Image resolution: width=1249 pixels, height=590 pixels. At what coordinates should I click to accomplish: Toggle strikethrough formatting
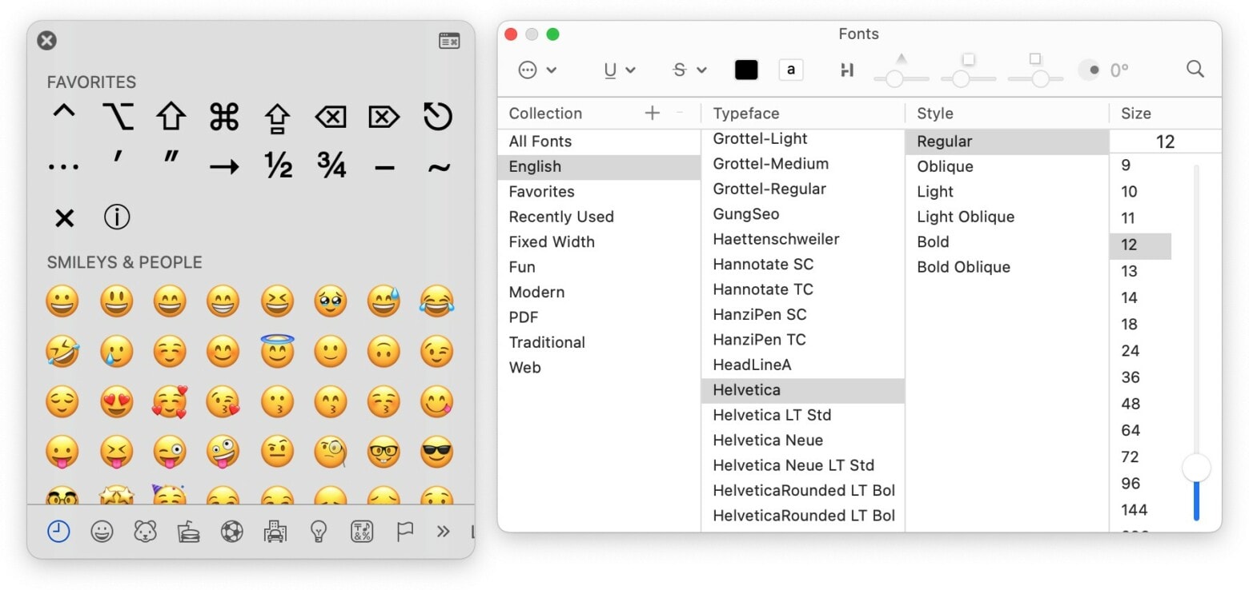click(679, 70)
